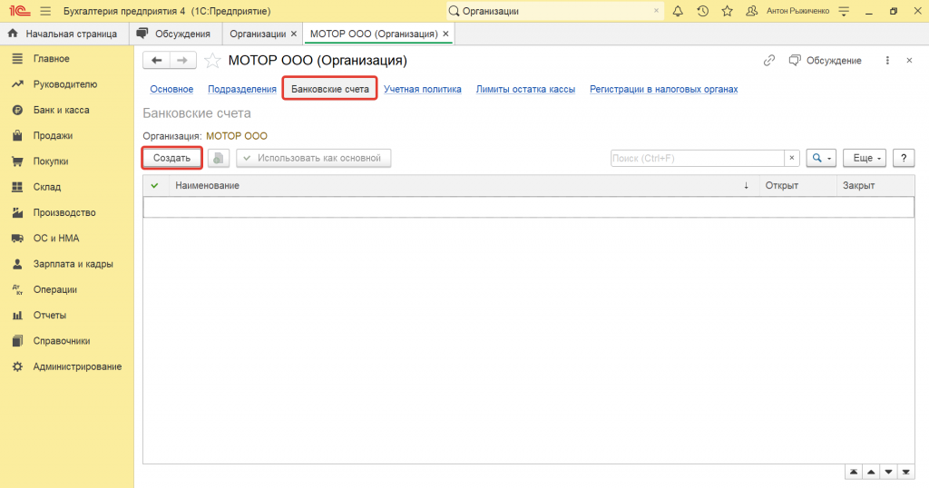Open the history clock icon
The width and height of the screenshot is (929, 488).
[x=702, y=11]
